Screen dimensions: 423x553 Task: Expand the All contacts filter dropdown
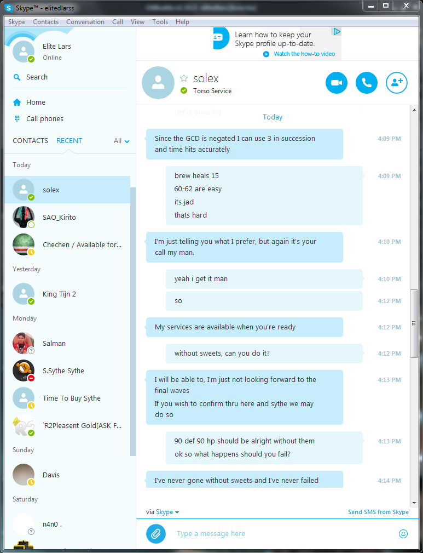tap(121, 141)
